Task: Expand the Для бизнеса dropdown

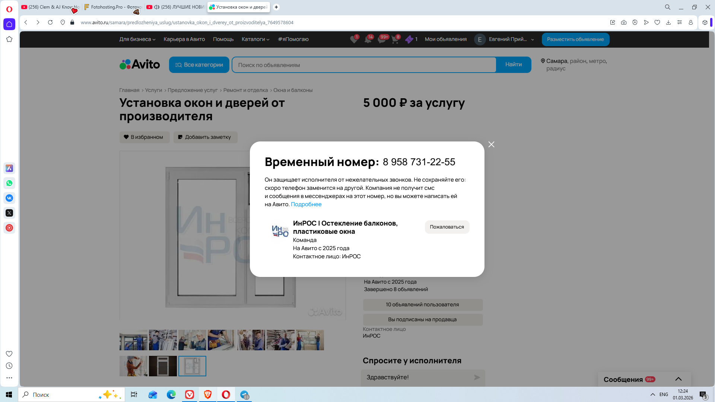Action: [137, 39]
